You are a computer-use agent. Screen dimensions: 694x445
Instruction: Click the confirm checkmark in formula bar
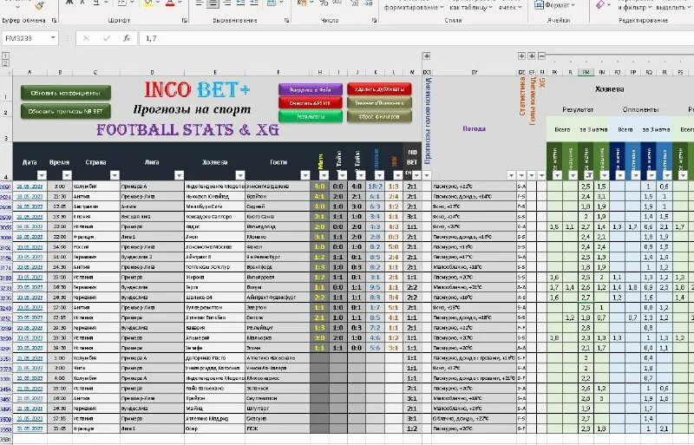pos(106,38)
